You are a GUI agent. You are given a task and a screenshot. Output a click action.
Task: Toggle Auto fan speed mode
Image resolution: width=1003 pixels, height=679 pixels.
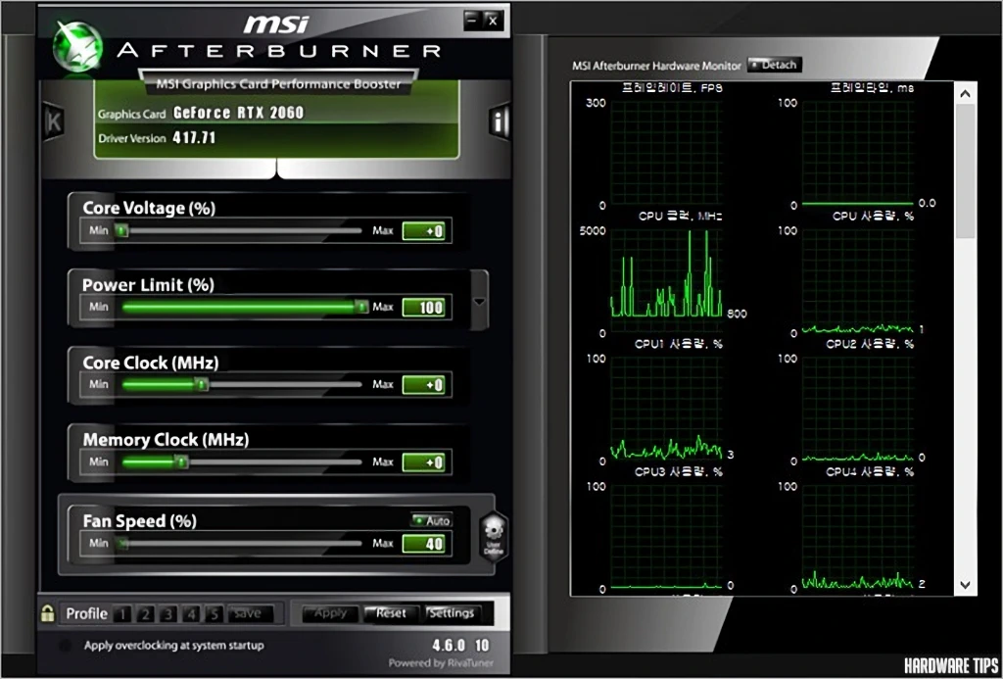pos(432,520)
